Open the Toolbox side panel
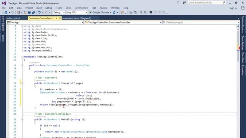 coord(3,38)
